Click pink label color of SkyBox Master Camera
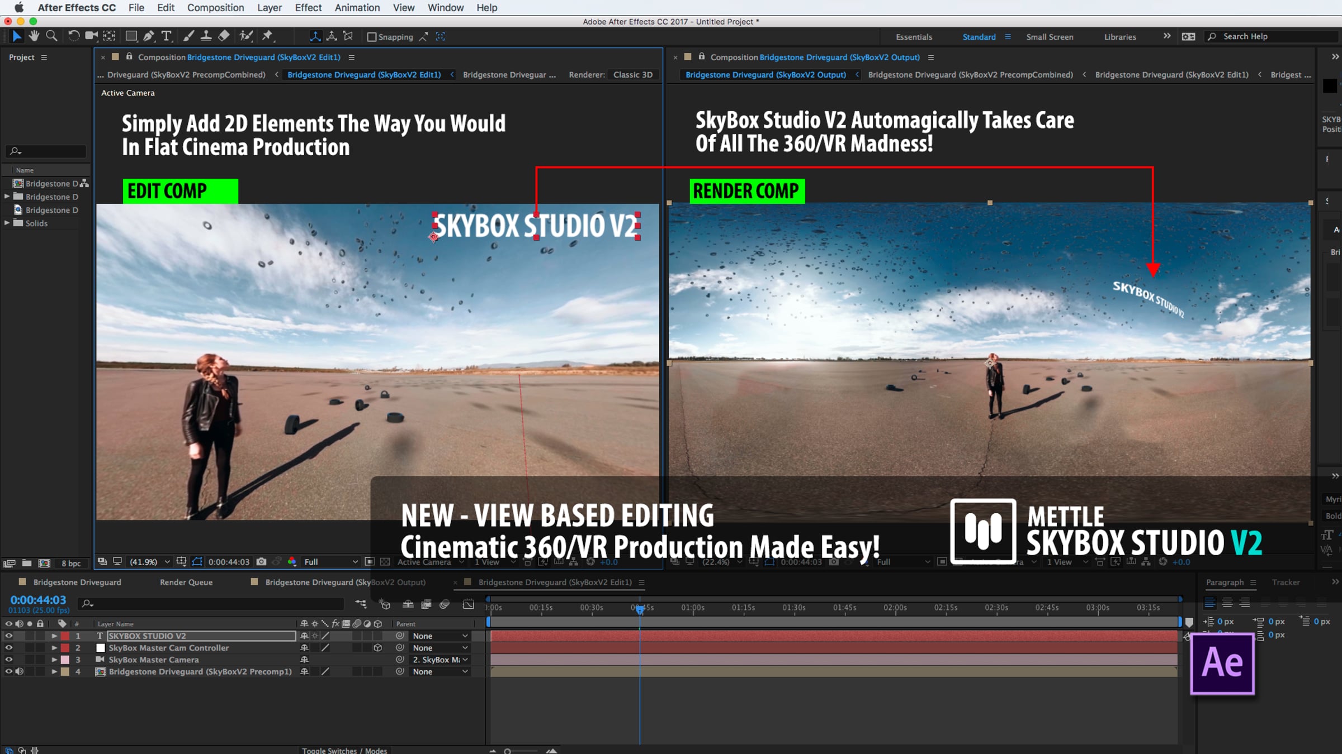This screenshot has width=1342, height=754. click(x=65, y=660)
